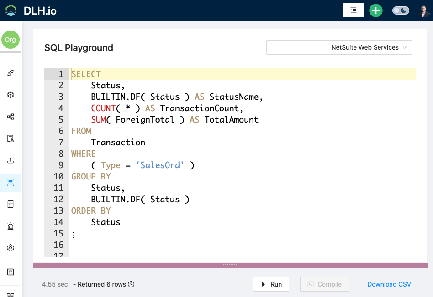Click the green Org circle badge

[x=11, y=40]
